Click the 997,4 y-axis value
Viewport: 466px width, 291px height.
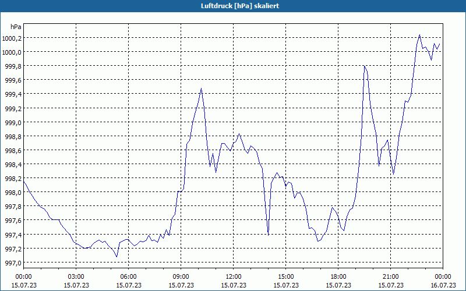13,235
